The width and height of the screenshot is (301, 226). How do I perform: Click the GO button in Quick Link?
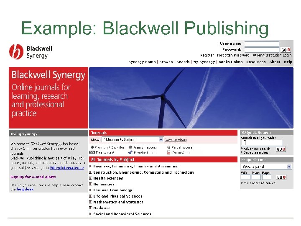(x=281, y=177)
